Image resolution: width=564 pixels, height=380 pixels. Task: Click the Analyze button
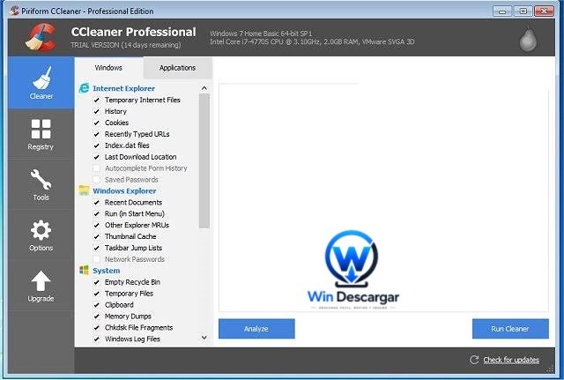256,329
